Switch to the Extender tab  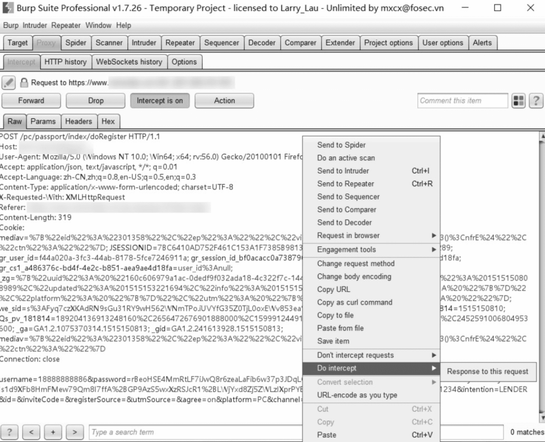click(340, 43)
